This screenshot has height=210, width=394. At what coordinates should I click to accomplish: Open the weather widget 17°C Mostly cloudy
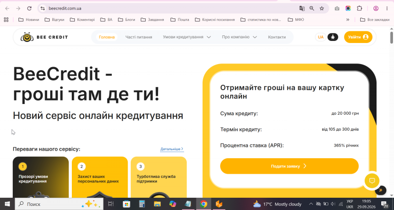277,204
